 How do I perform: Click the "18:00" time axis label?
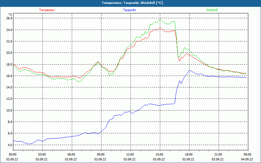[189, 155]
